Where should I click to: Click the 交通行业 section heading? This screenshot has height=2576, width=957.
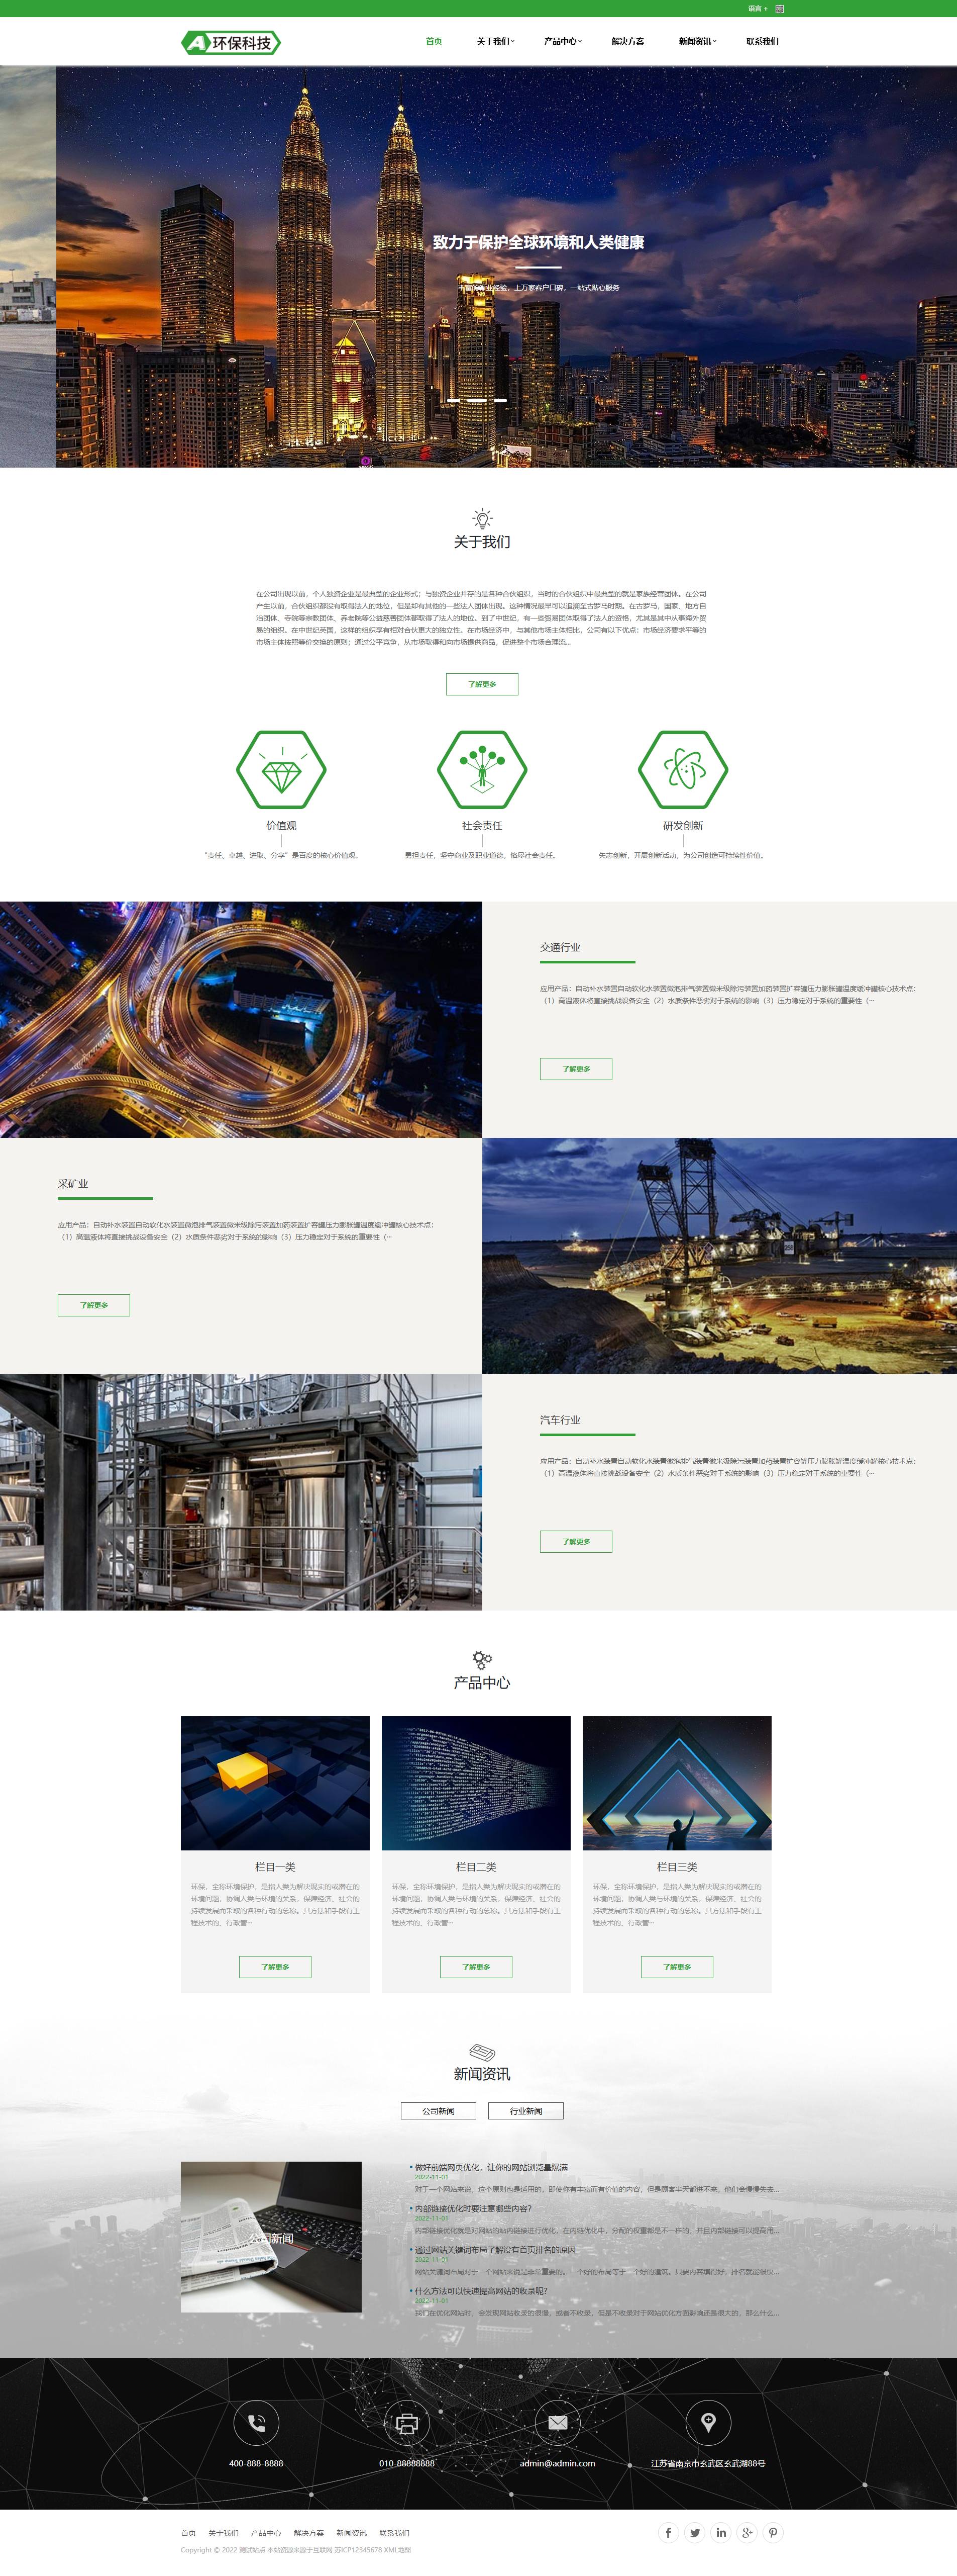pyautogui.click(x=561, y=947)
